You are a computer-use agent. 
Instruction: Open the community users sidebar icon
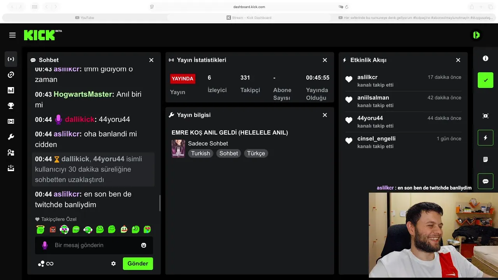click(x=11, y=152)
